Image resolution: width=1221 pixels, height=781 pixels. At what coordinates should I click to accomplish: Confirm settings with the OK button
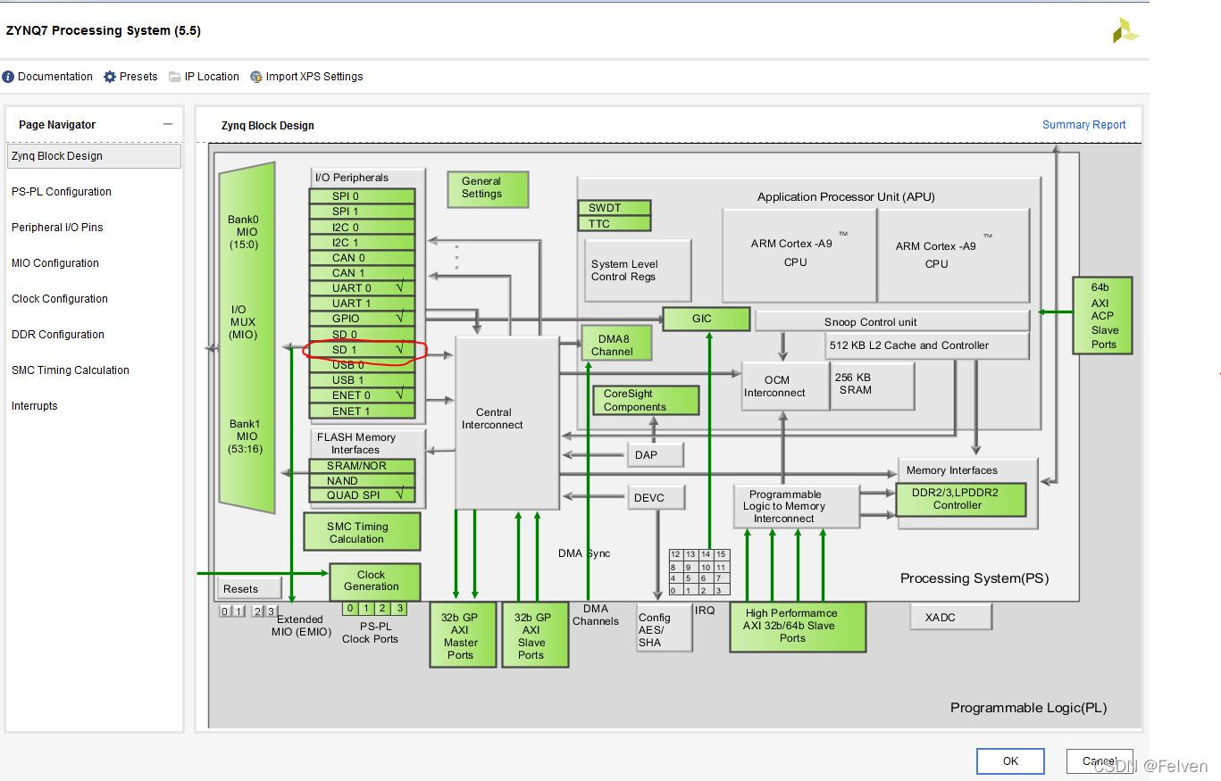[1009, 760]
